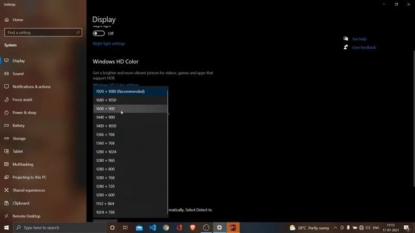Image resolution: width=415 pixels, height=233 pixels.
Task: Launch Visual Studio Code from taskbar
Action: (x=152, y=227)
